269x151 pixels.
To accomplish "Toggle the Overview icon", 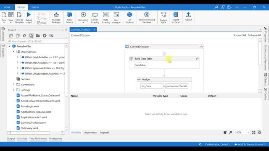I will coord(259,133).
